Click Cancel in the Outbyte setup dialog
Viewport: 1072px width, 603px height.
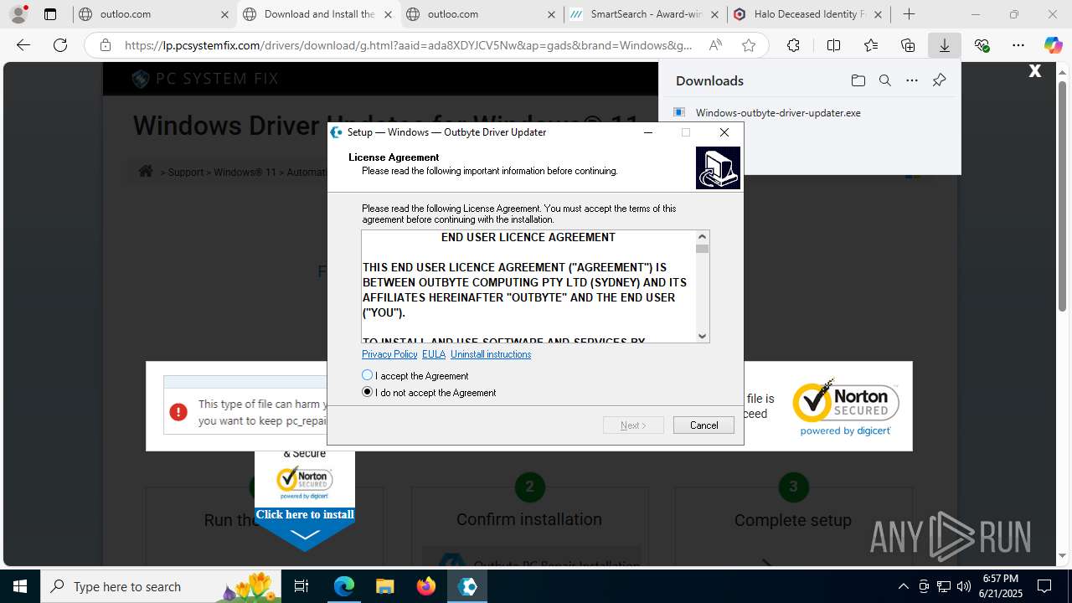pyautogui.click(x=703, y=425)
